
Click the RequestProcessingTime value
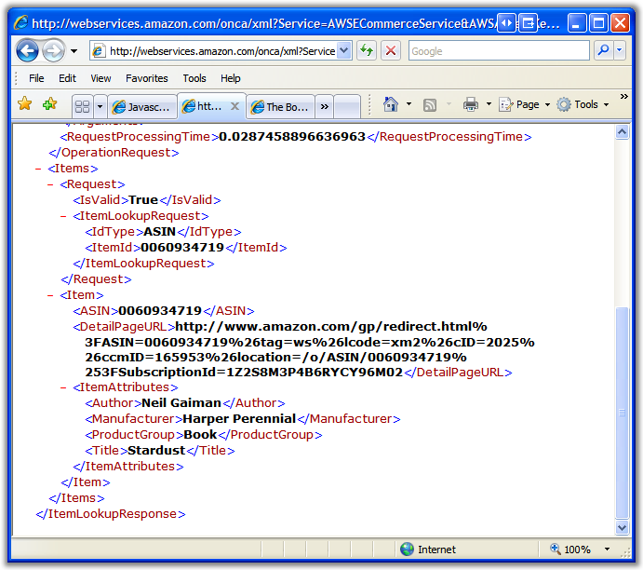click(x=292, y=137)
